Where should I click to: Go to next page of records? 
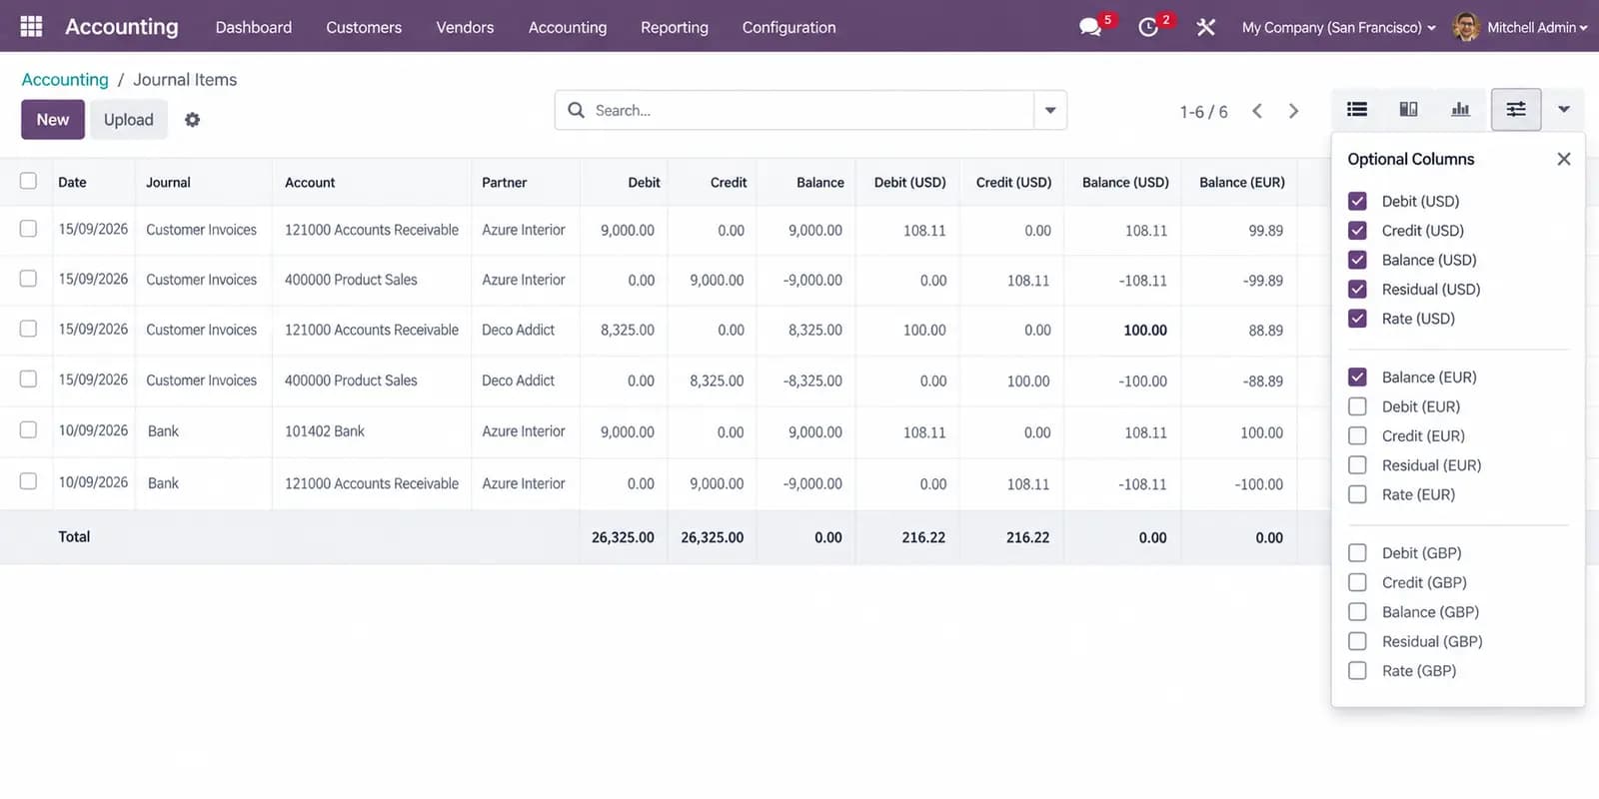click(1293, 111)
